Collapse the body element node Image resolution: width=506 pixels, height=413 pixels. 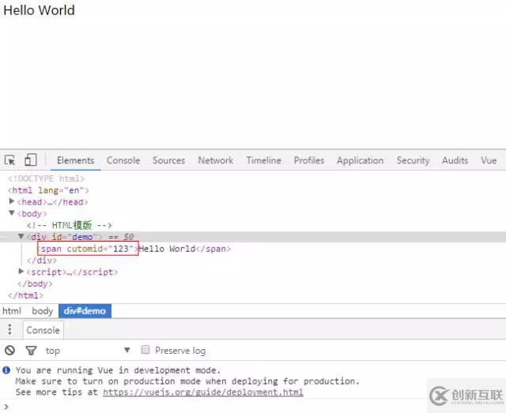[12, 213]
